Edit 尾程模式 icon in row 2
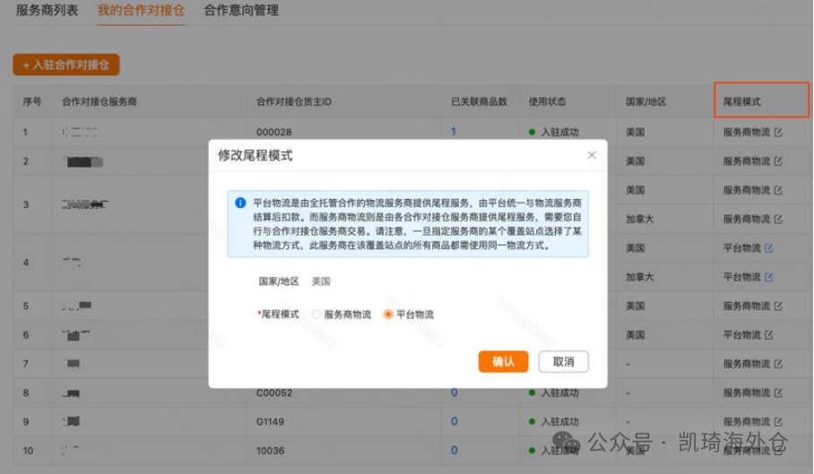This screenshot has width=814, height=474. point(777,161)
